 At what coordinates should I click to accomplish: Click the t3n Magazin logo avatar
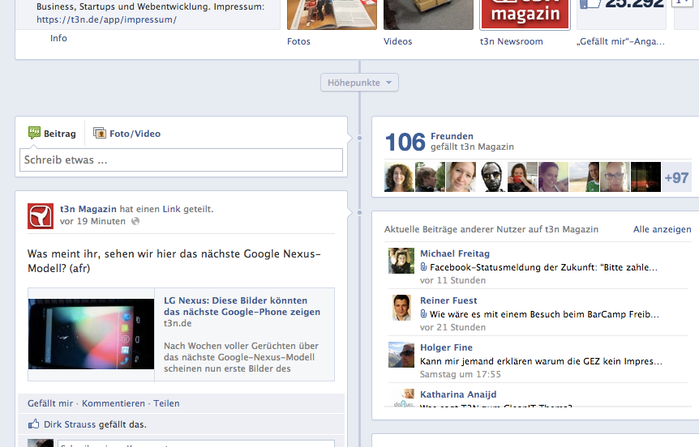(x=41, y=216)
